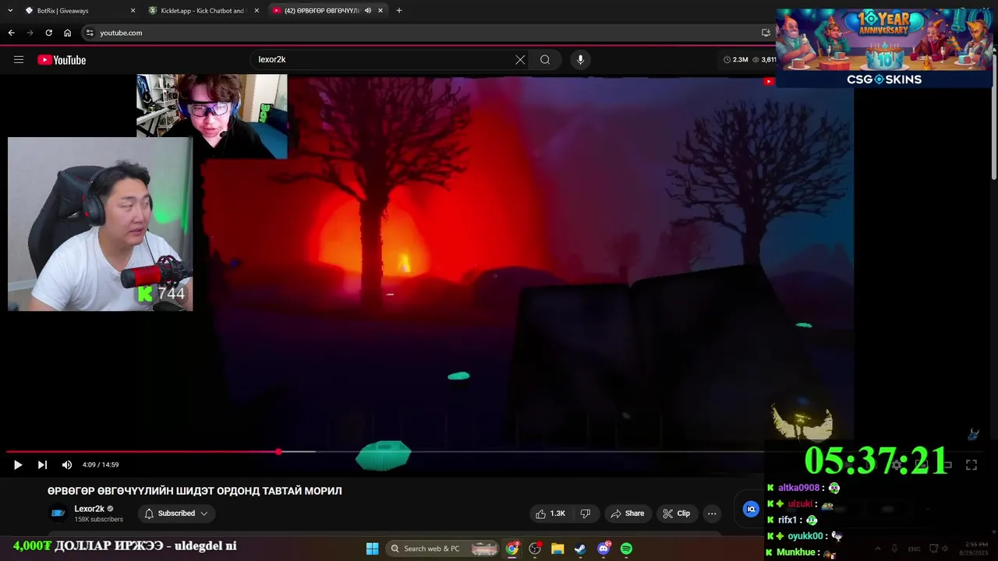
Task: Click the Munkhue chat username
Action: [x=796, y=552]
